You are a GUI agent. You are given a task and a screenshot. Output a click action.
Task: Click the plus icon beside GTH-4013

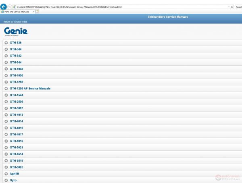[x=6, y=115]
